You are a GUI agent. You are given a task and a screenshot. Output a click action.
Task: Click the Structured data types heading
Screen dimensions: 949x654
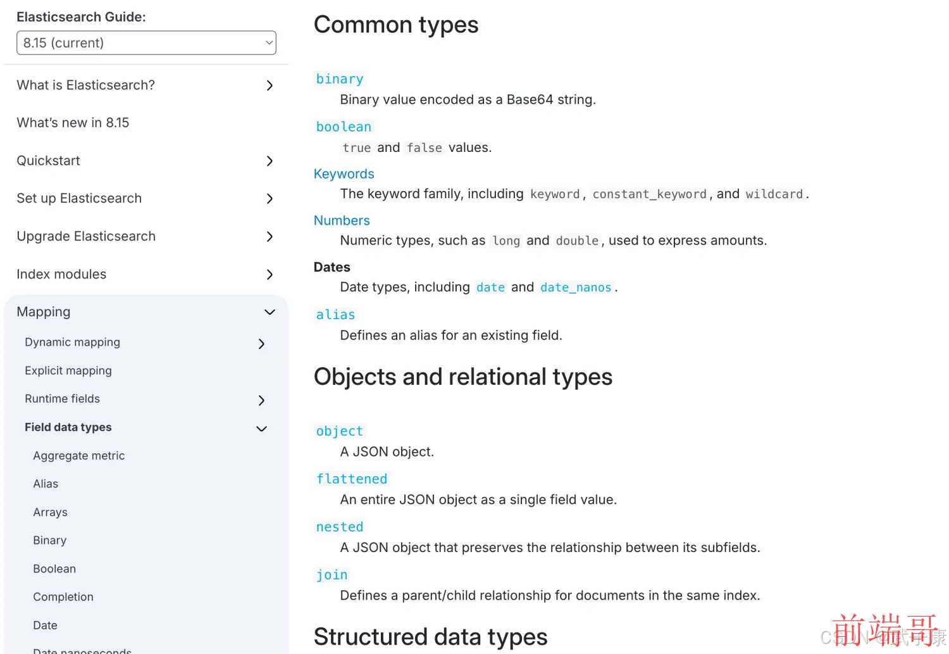click(x=431, y=636)
